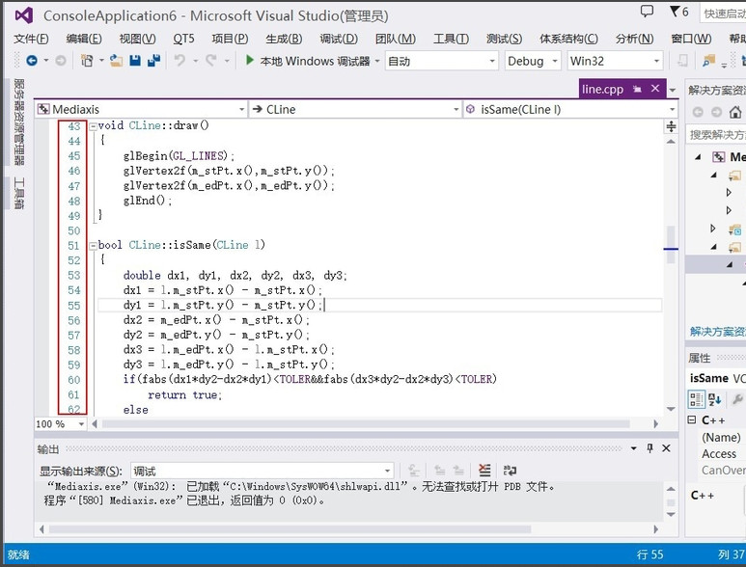Collapse the CLine::draw function outline box

(x=92, y=126)
